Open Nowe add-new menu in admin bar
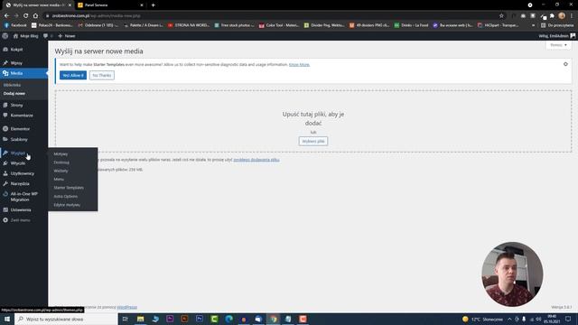This screenshot has height=325, width=578. [67, 36]
